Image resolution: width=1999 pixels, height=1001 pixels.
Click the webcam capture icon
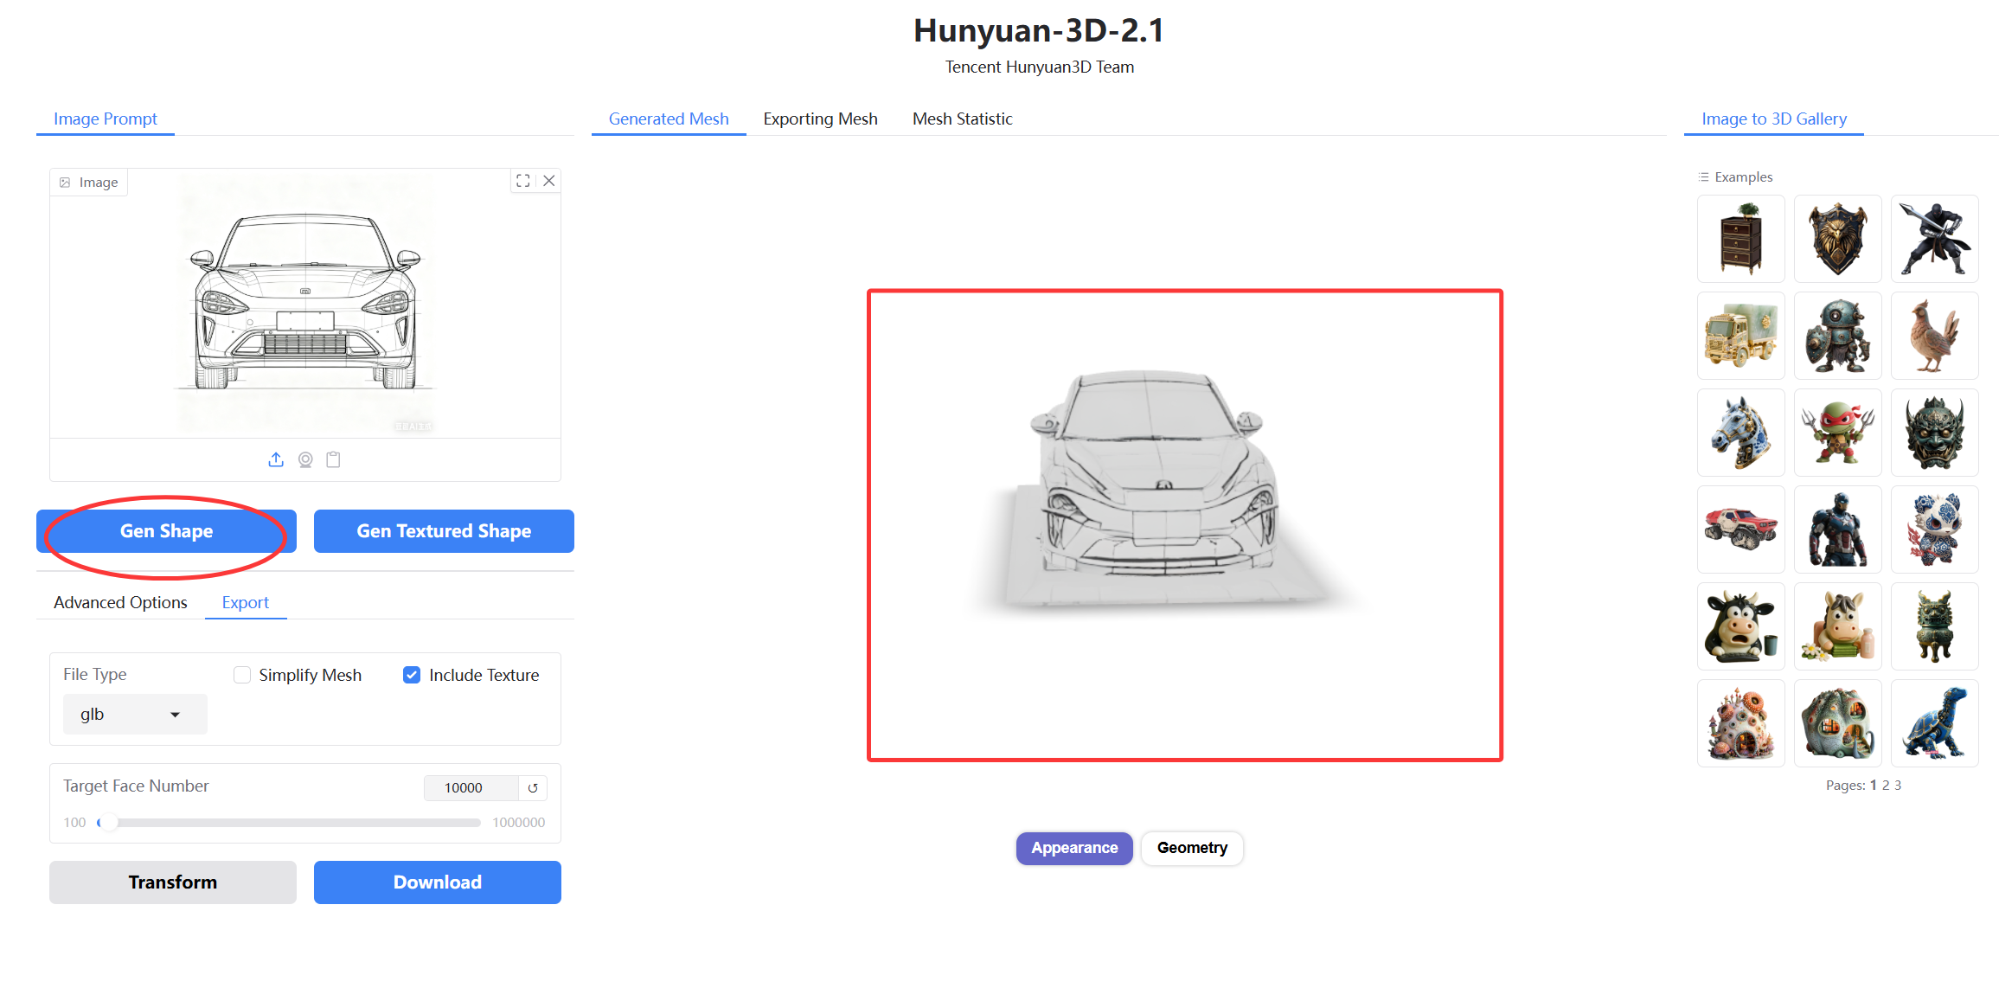(305, 459)
